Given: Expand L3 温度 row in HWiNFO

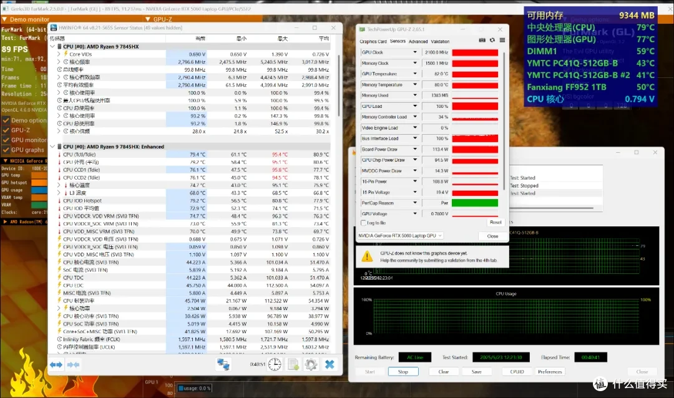Looking at the screenshot, I should click(59, 193).
